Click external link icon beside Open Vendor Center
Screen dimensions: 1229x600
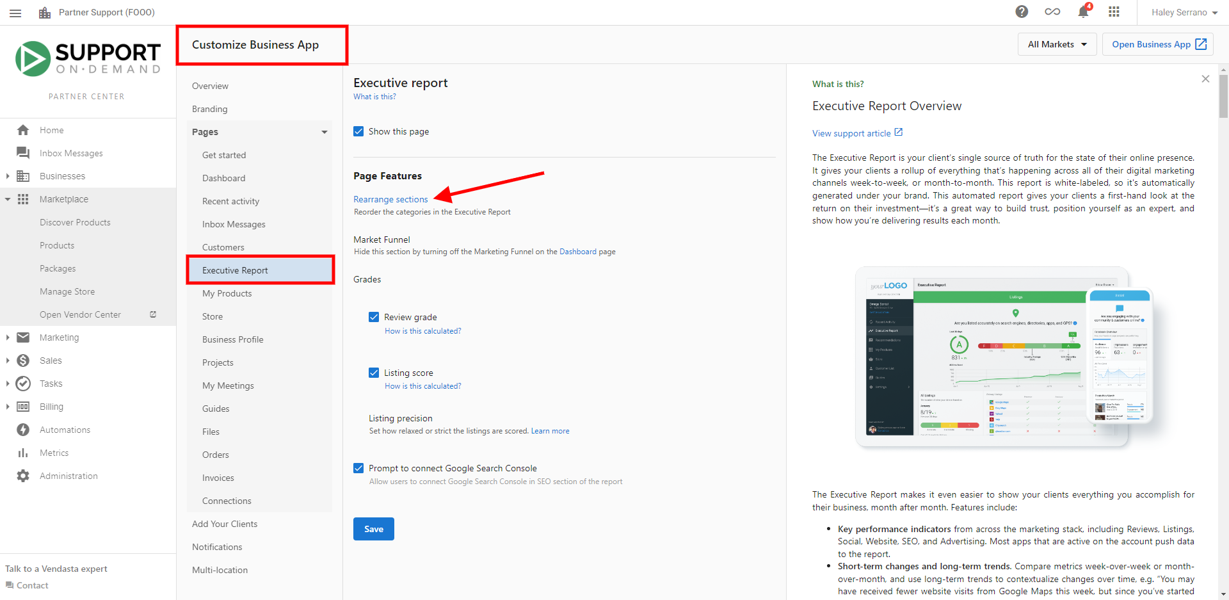coord(153,314)
